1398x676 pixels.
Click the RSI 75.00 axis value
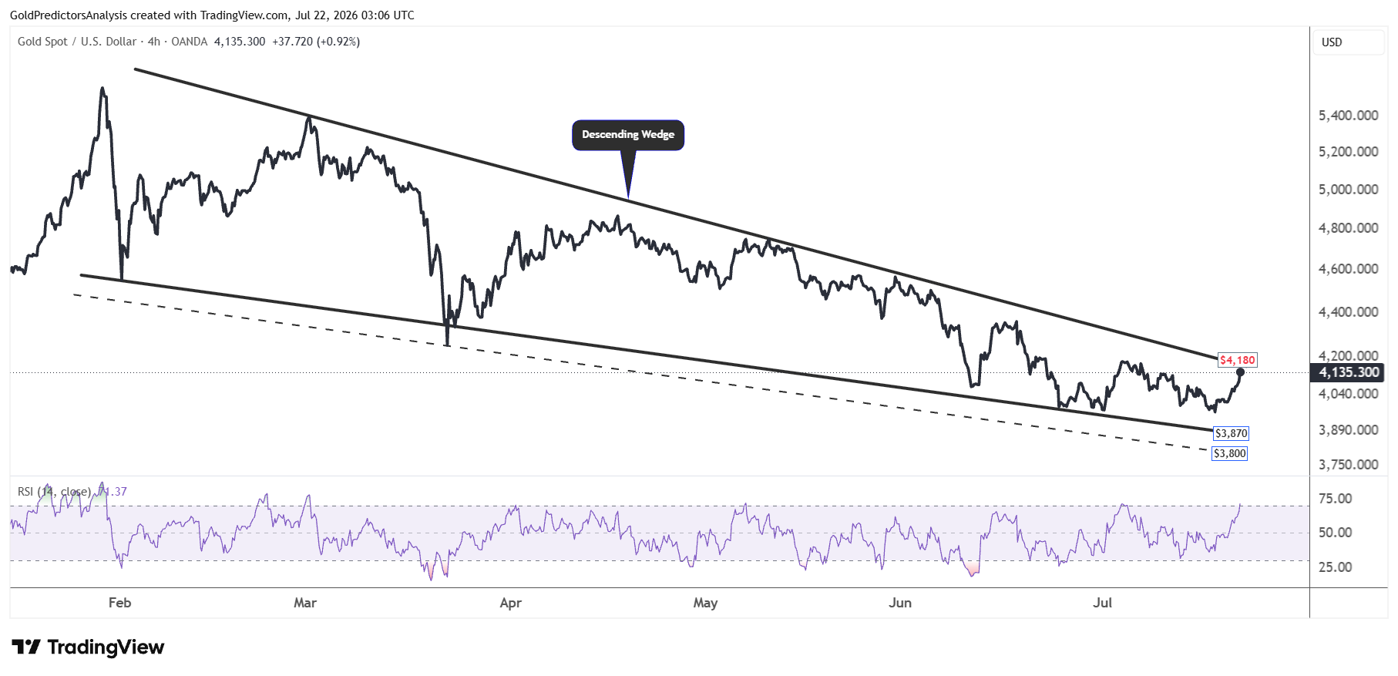(x=1336, y=499)
